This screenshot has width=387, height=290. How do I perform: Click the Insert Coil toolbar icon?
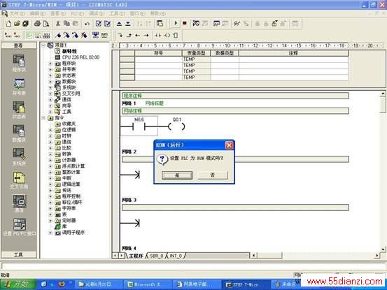(x=167, y=36)
